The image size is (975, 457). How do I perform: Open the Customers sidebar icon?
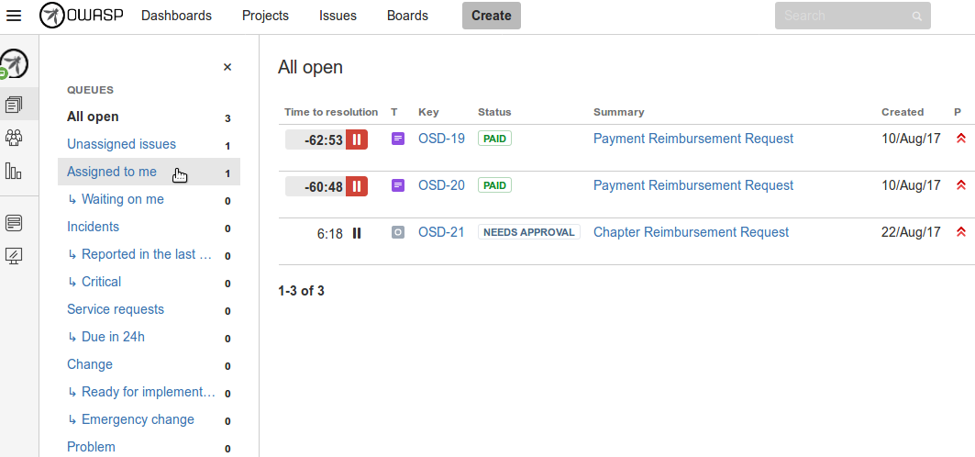point(14,139)
